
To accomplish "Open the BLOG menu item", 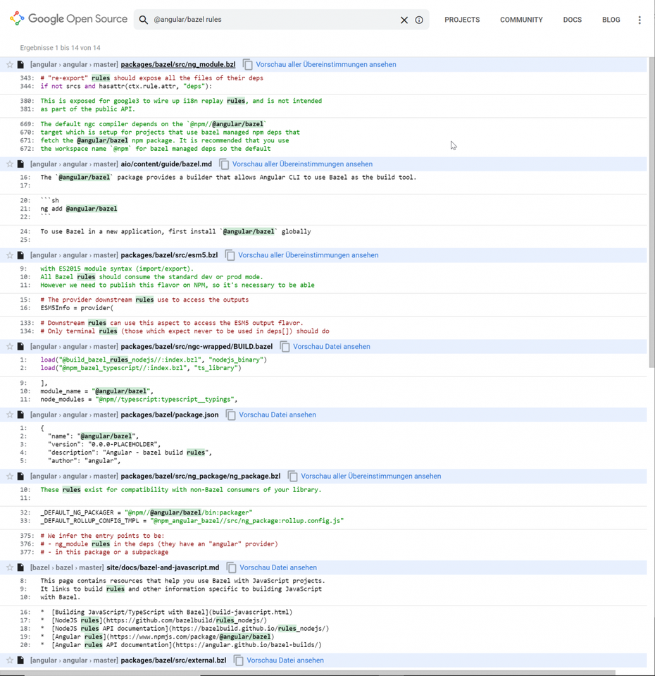I will 611,20.
